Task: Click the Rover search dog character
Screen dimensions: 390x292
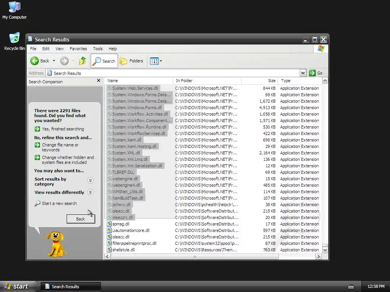Action: tap(56, 244)
